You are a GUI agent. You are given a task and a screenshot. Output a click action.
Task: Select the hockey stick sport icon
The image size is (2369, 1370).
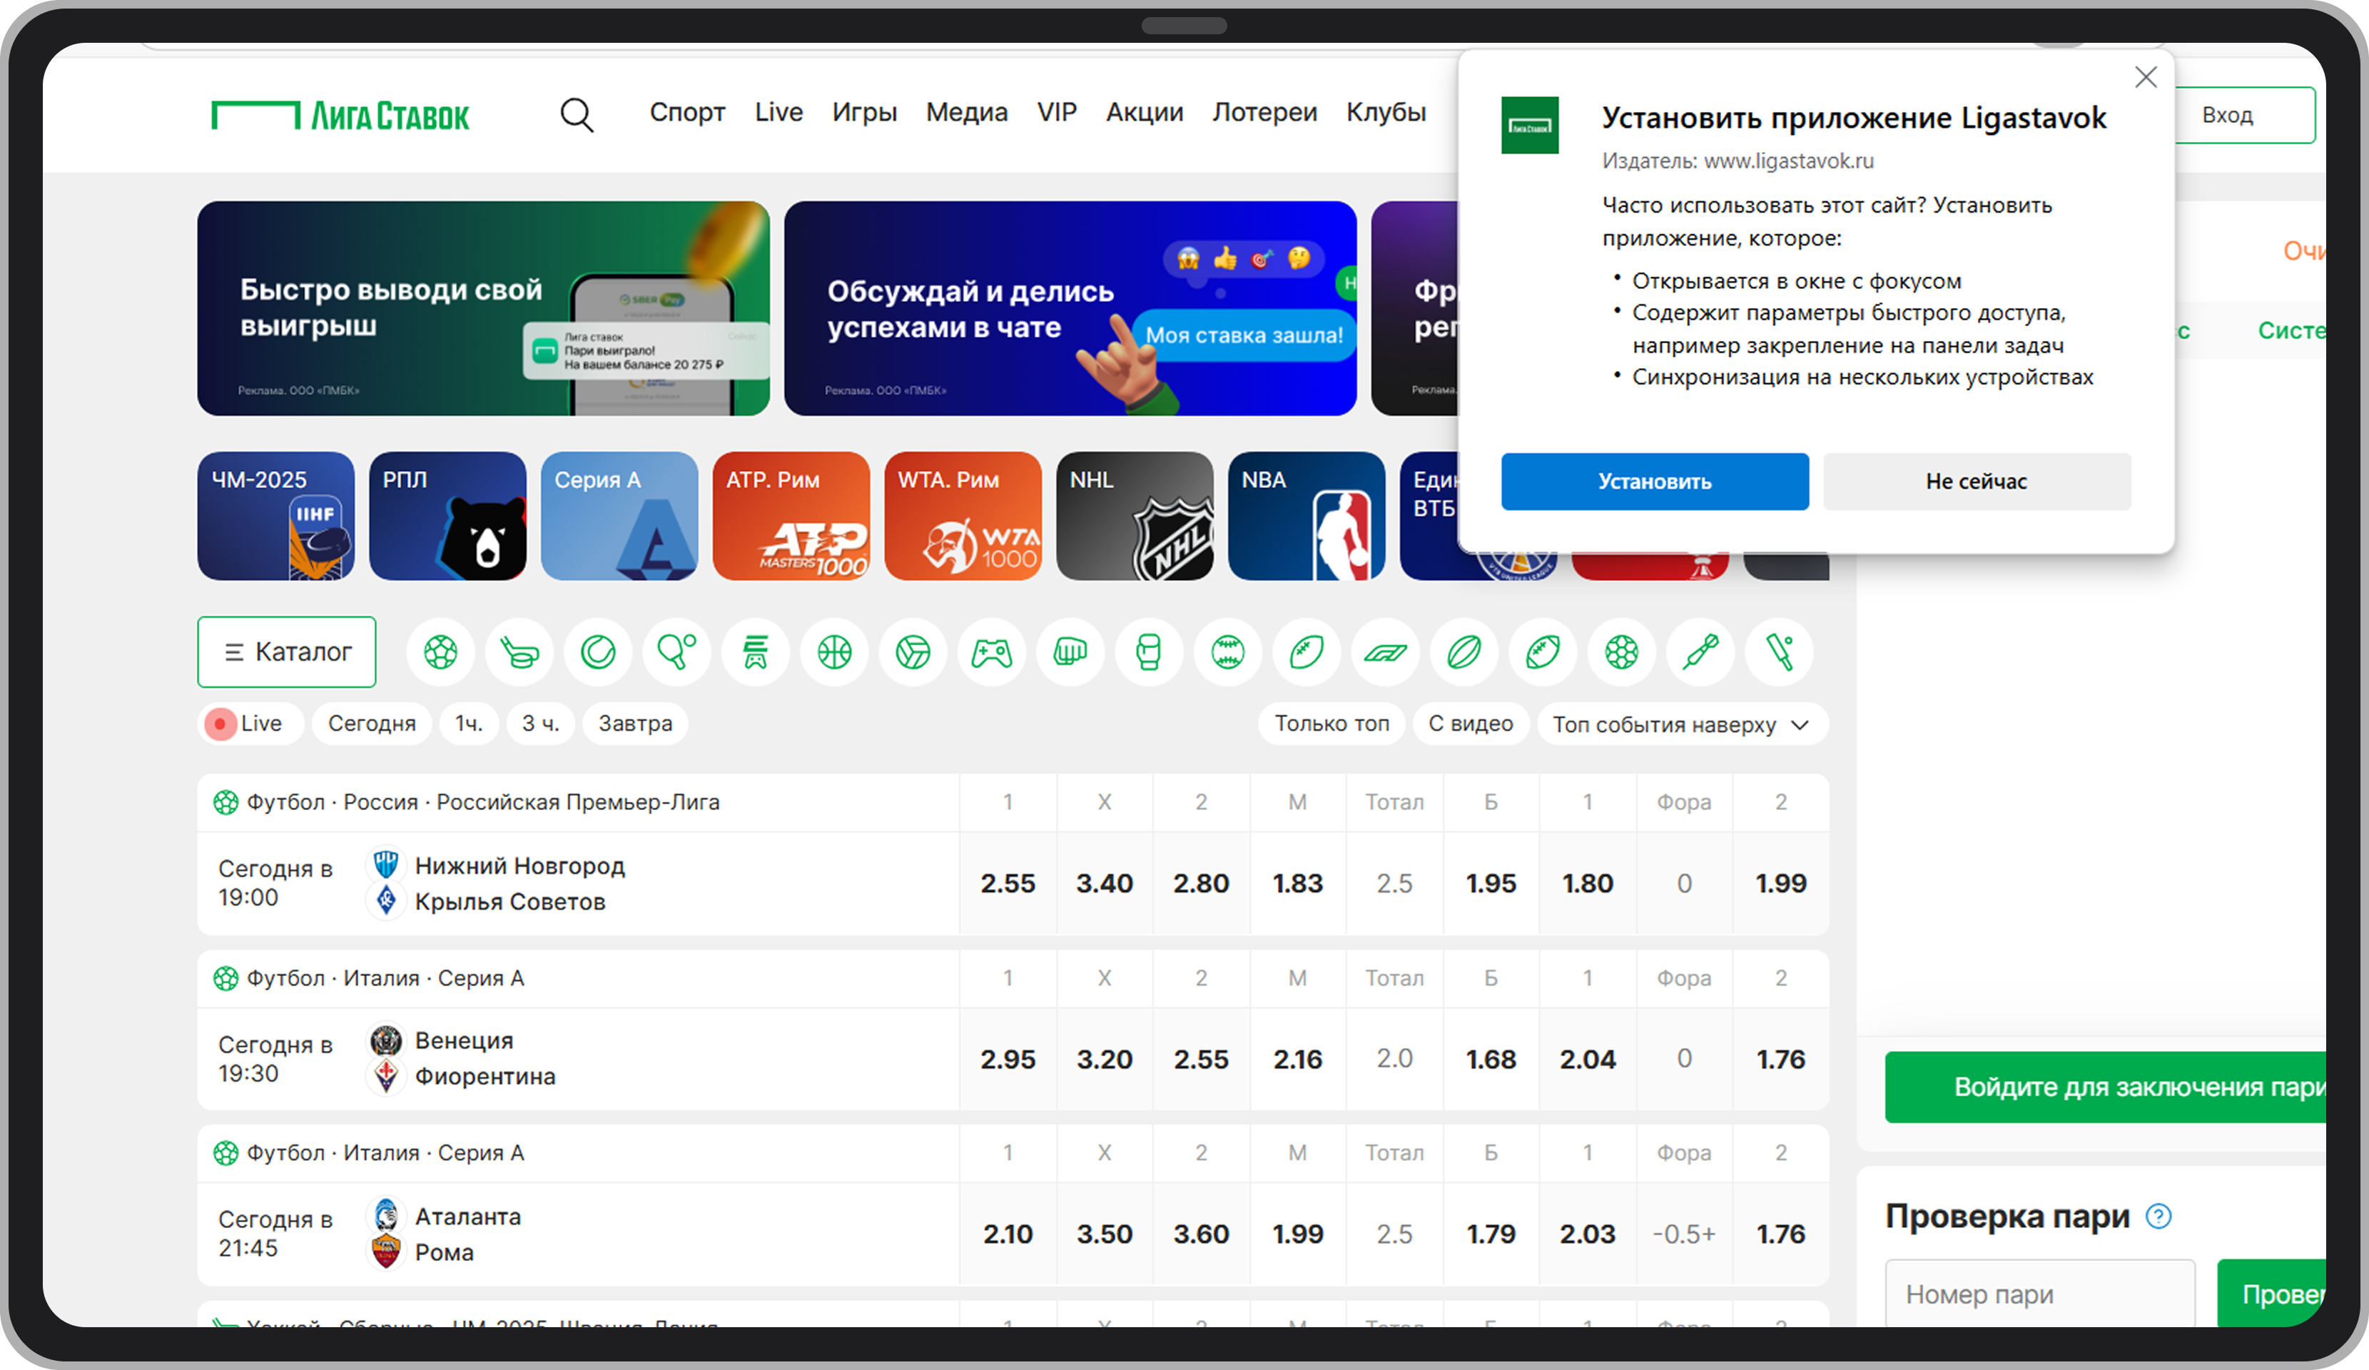[519, 651]
